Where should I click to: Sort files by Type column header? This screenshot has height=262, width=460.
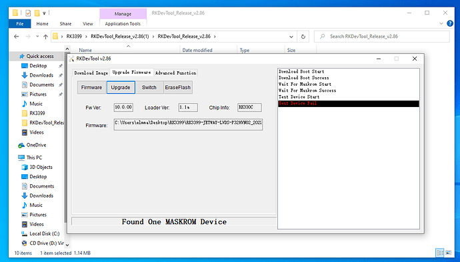(x=245, y=50)
